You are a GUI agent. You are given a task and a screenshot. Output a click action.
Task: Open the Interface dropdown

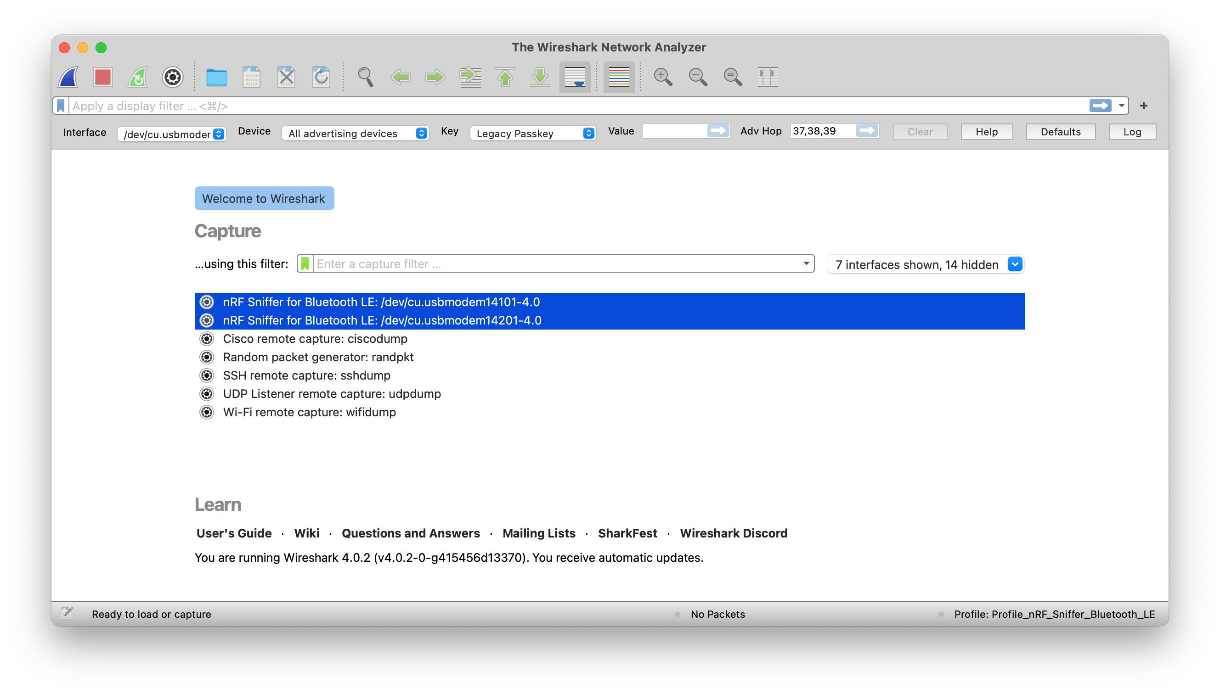pos(172,134)
